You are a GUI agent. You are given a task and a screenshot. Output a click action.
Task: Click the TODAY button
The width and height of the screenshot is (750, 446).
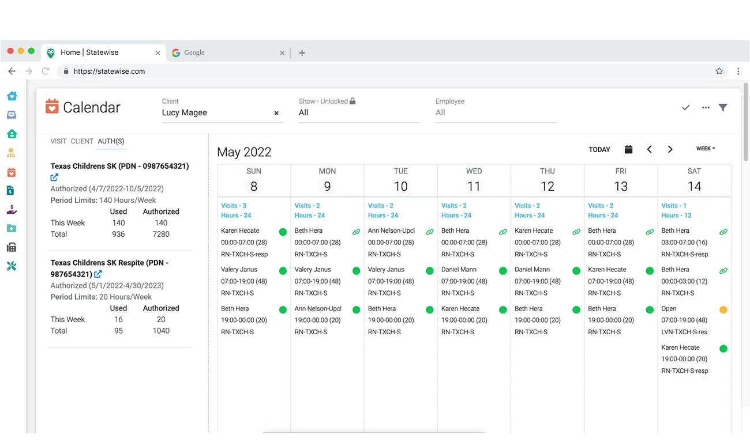point(599,149)
